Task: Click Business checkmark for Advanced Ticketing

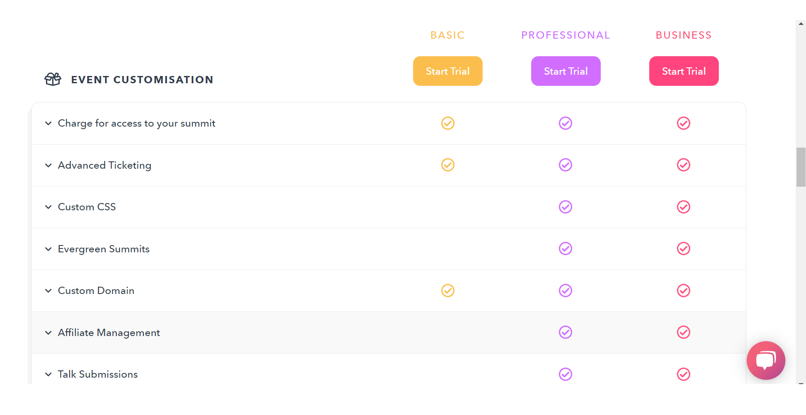Action: tap(684, 165)
